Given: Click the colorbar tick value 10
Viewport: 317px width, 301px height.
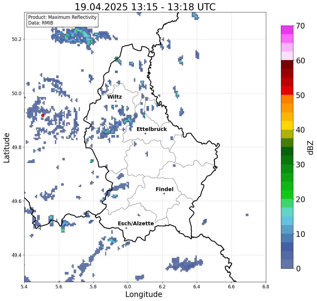Looking at the screenshot, I should coord(300,234).
